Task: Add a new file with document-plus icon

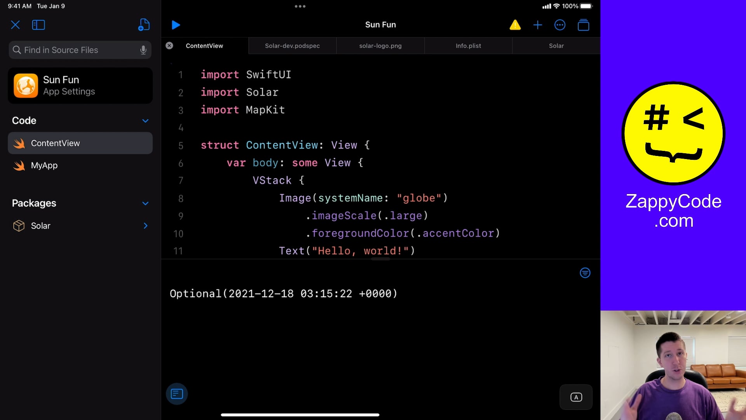Action: coord(144,25)
